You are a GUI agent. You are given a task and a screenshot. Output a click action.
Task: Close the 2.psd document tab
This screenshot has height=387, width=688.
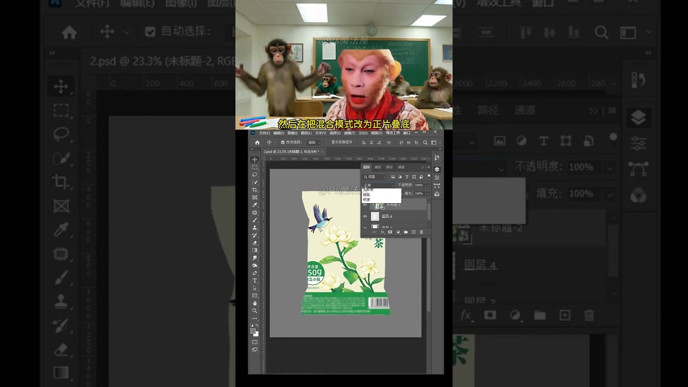322,152
